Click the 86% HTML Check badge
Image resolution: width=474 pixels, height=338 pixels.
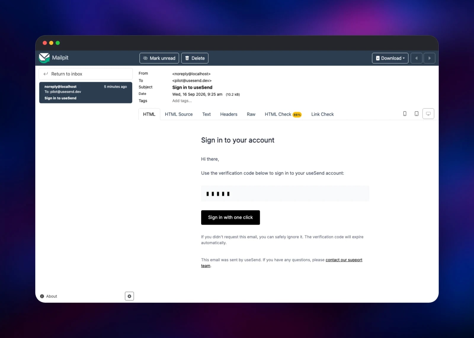pos(297,115)
